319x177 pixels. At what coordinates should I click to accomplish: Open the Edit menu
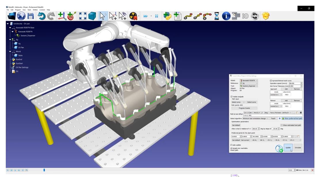click(x=12, y=10)
